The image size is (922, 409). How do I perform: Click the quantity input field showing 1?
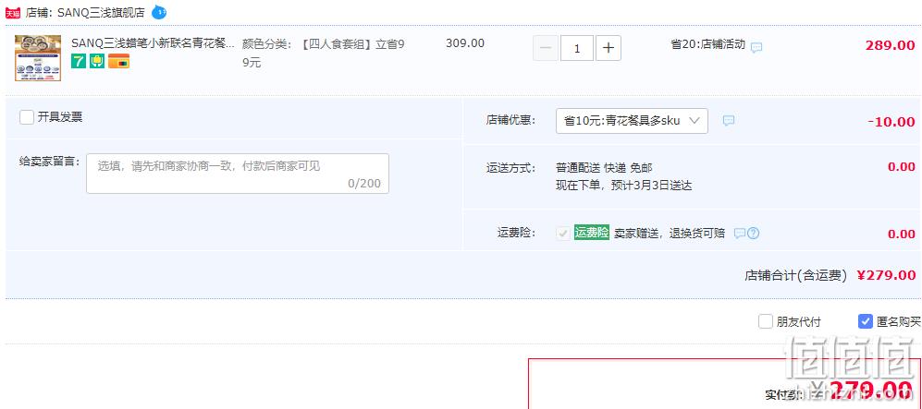(577, 48)
